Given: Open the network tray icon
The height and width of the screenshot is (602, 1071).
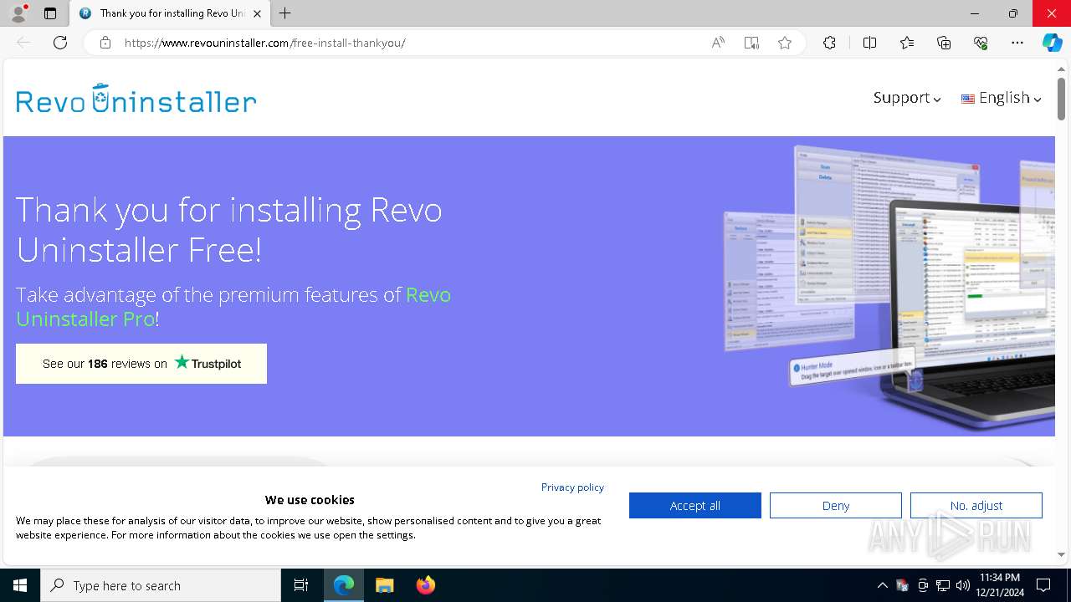Looking at the screenshot, I should coord(943,585).
